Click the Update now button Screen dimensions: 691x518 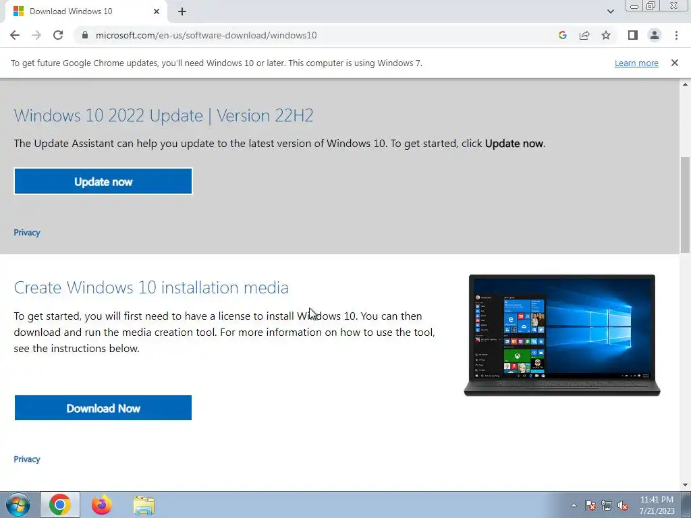click(x=103, y=181)
